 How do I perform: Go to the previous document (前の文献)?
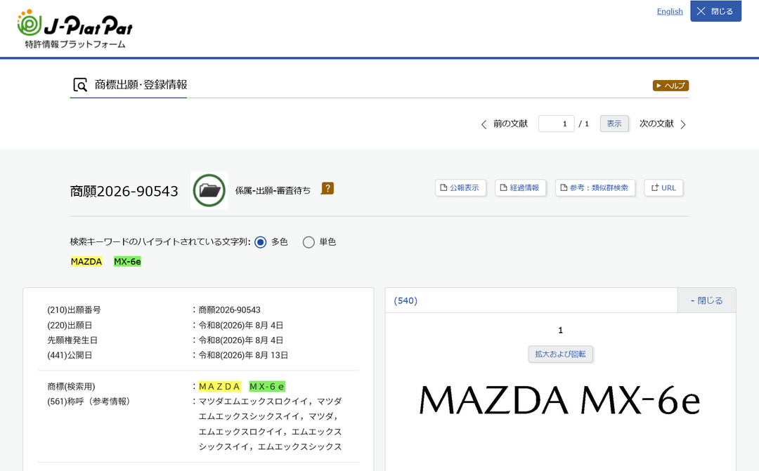tap(505, 124)
